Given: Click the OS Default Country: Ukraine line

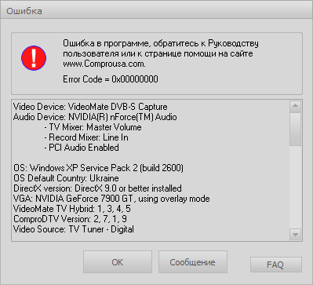Looking at the screenshot, I should [66, 178].
